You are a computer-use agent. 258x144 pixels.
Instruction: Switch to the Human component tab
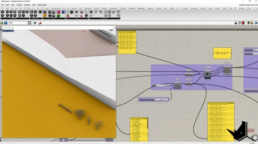click(210, 8)
